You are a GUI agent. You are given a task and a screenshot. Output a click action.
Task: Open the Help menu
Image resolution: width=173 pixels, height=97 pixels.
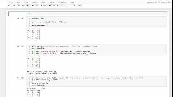pyautogui.click(x=72, y=2)
